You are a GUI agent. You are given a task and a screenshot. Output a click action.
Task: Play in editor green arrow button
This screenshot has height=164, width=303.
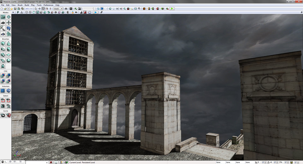tap(172, 9)
